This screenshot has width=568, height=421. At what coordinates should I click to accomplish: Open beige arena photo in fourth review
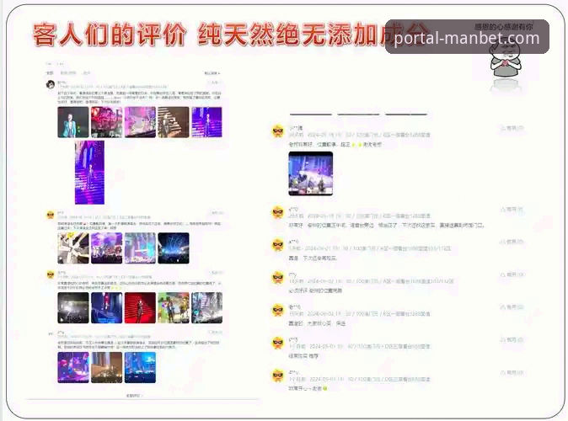tap(106, 367)
